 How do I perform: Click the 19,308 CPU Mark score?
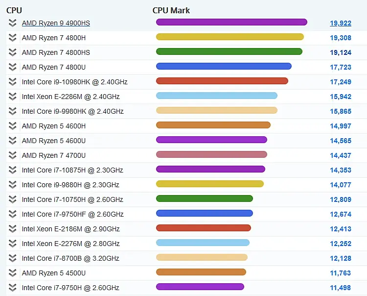tap(341, 38)
